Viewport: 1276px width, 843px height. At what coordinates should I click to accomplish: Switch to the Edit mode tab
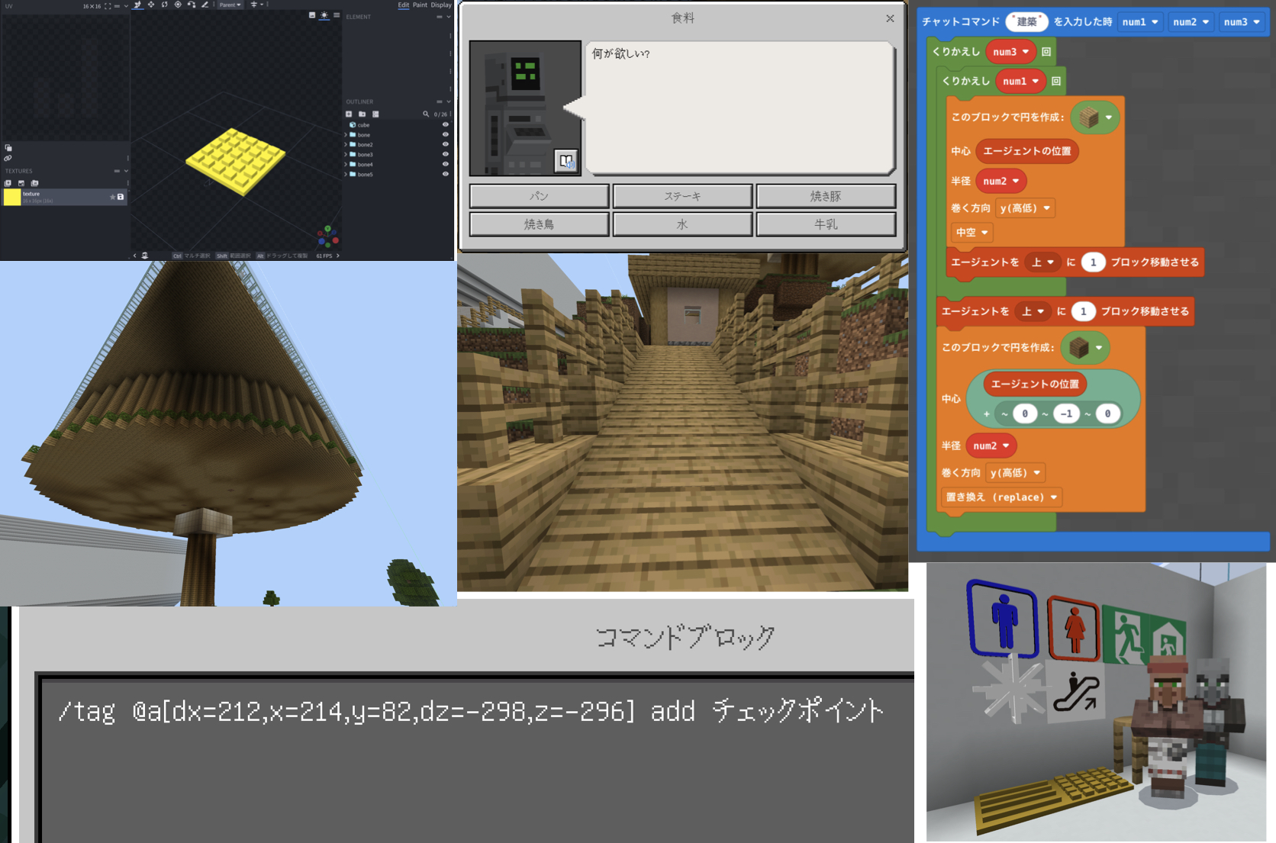[x=404, y=5]
